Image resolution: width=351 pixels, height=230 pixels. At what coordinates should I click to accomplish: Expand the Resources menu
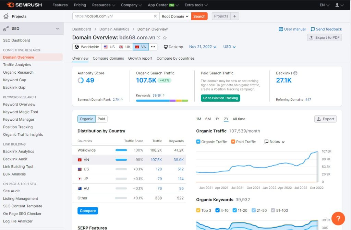tap(104, 5)
